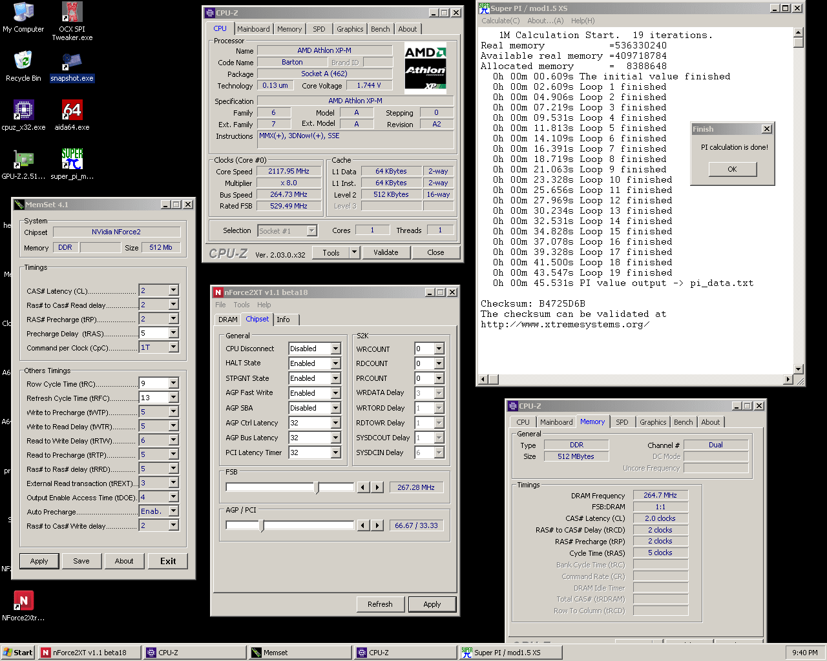Click Close button in top CPU-Z
This screenshot has width=827, height=661.
pos(435,252)
